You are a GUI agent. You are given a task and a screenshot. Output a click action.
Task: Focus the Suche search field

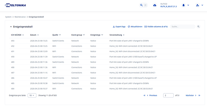tap(182, 27)
